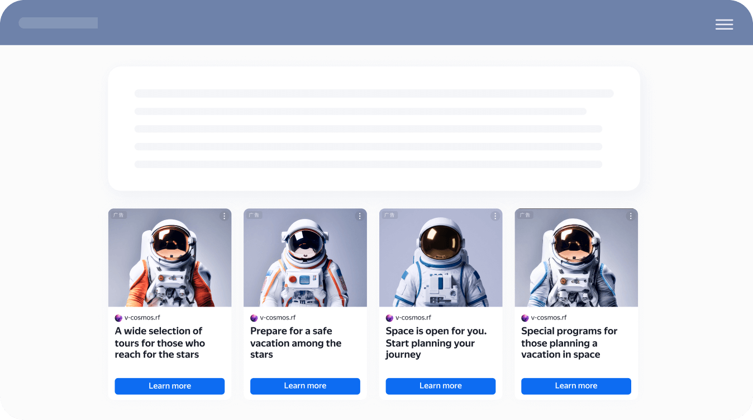Open three-dot menu on 'Special programs' ad
The width and height of the screenshot is (753, 420).
coord(631,216)
